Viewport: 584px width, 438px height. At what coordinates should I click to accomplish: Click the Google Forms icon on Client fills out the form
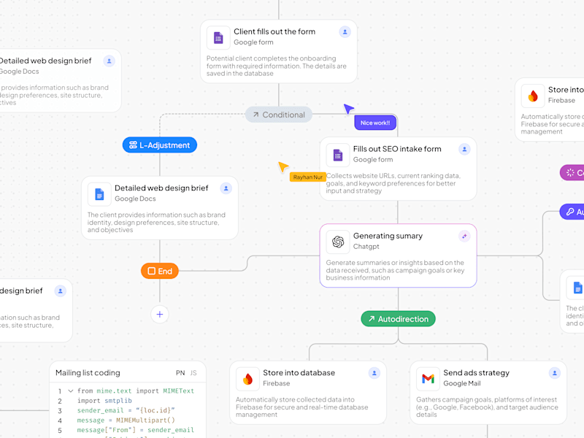[218, 38]
